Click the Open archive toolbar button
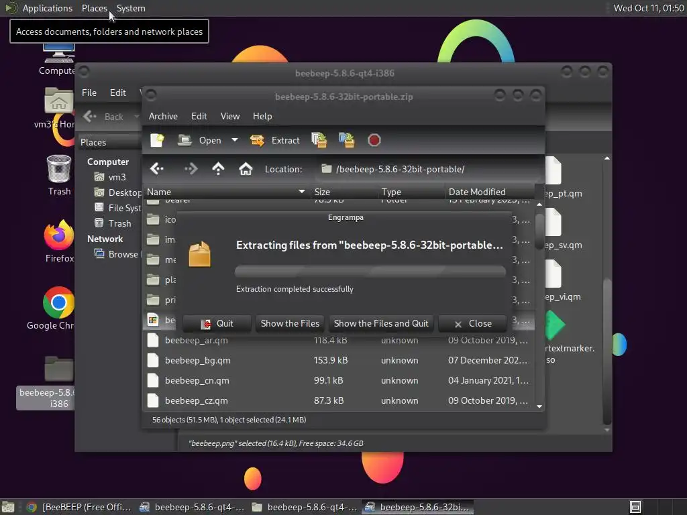 [200, 140]
